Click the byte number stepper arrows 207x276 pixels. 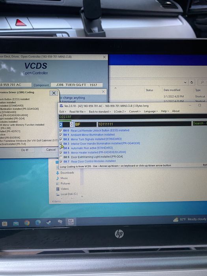(72, 125)
